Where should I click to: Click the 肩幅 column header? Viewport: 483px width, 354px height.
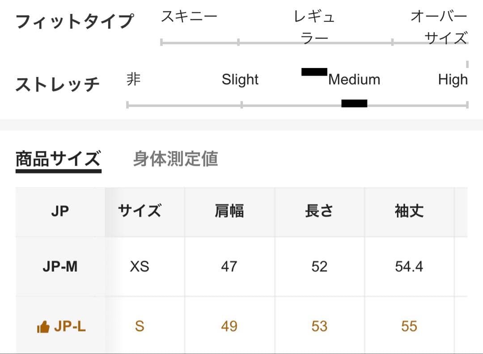pos(229,211)
